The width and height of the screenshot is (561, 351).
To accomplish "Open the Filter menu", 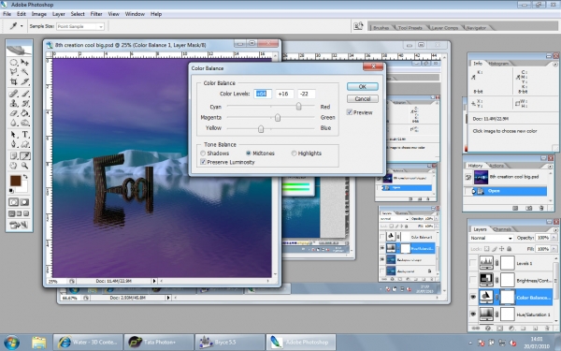I will click(96, 14).
